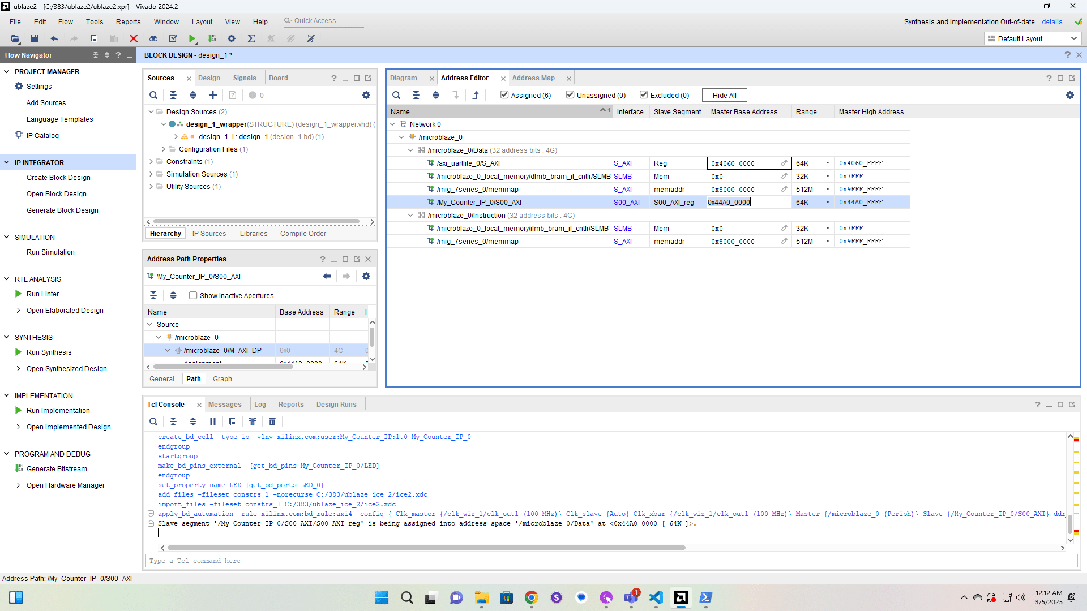This screenshot has width=1087, height=611.
Task: Uncheck the Assigned (6) checkbox
Action: tap(504, 95)
